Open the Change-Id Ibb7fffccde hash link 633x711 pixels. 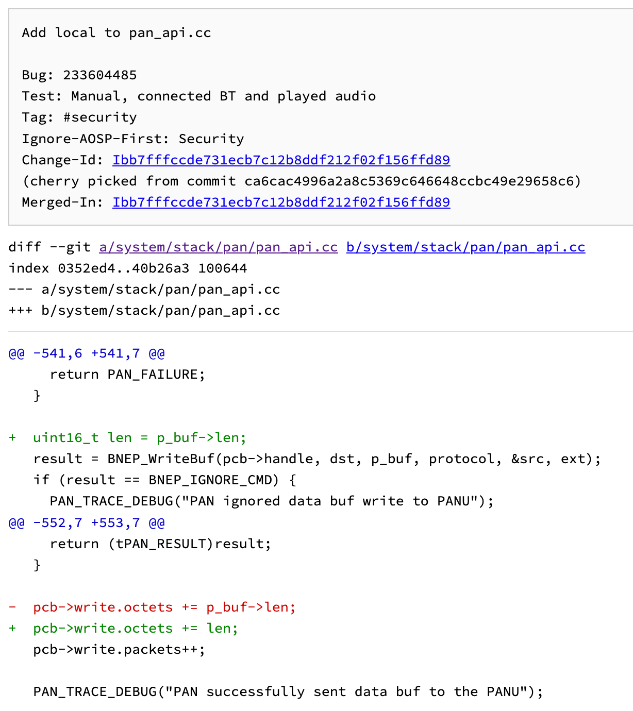281,160
